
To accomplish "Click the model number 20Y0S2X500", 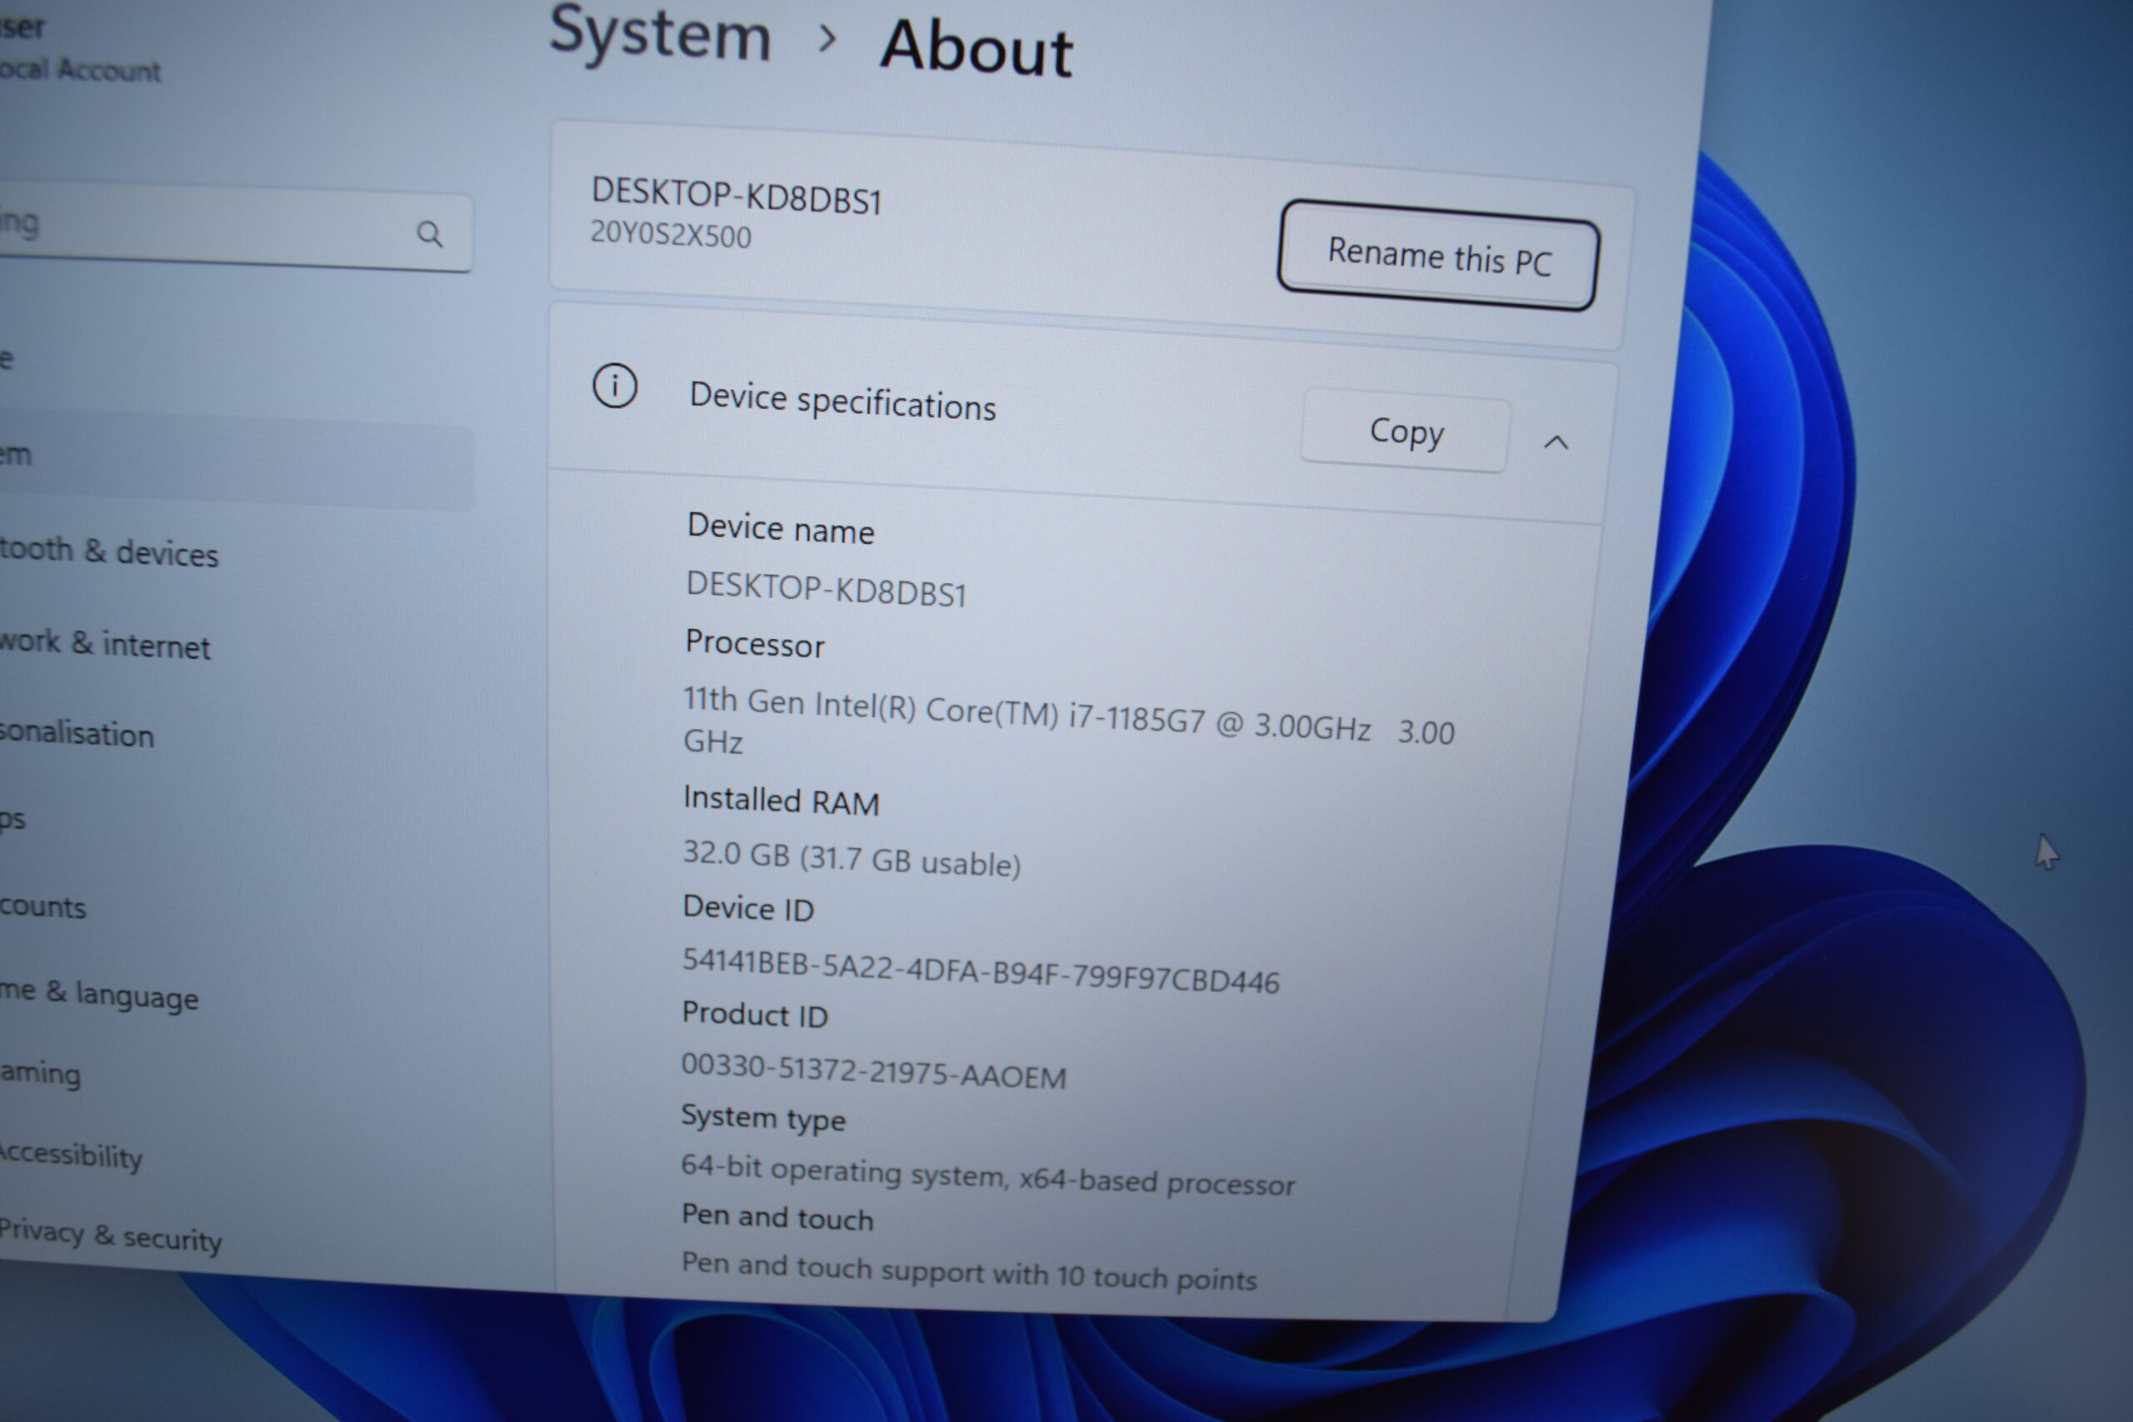I will point(670,233).
